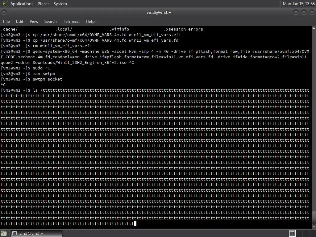Click the '.cache/' text in terminal

point(9,29)
